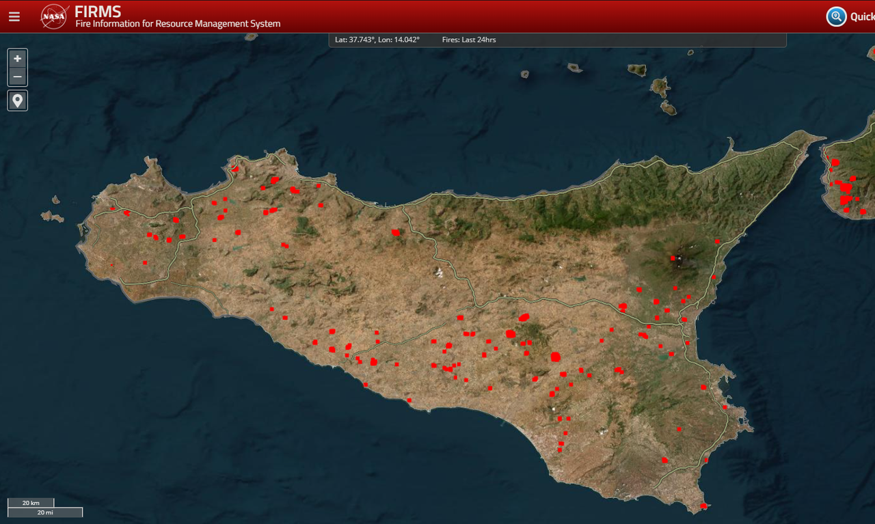Click the Fire Information for Resource Management System subtitle
875x524 pixels.
pyautogui.click(x=178, y=24)
